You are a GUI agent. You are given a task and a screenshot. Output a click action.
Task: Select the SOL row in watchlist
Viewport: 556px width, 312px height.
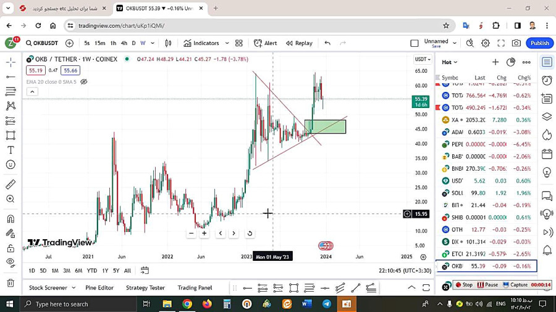click(x=486, y=193)
